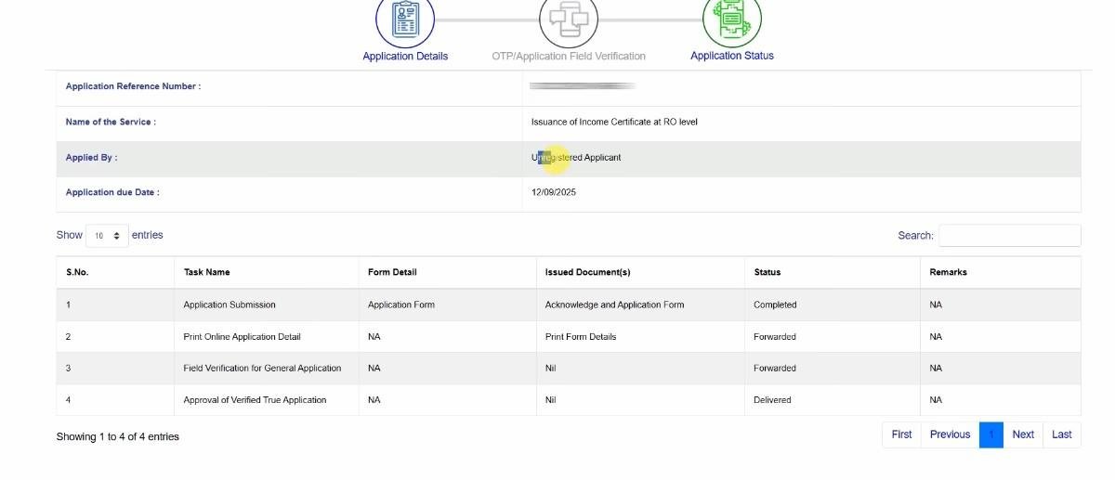Click the Previous pagination button
Screen dimensions: 1115x480
(x=950, y=435)
